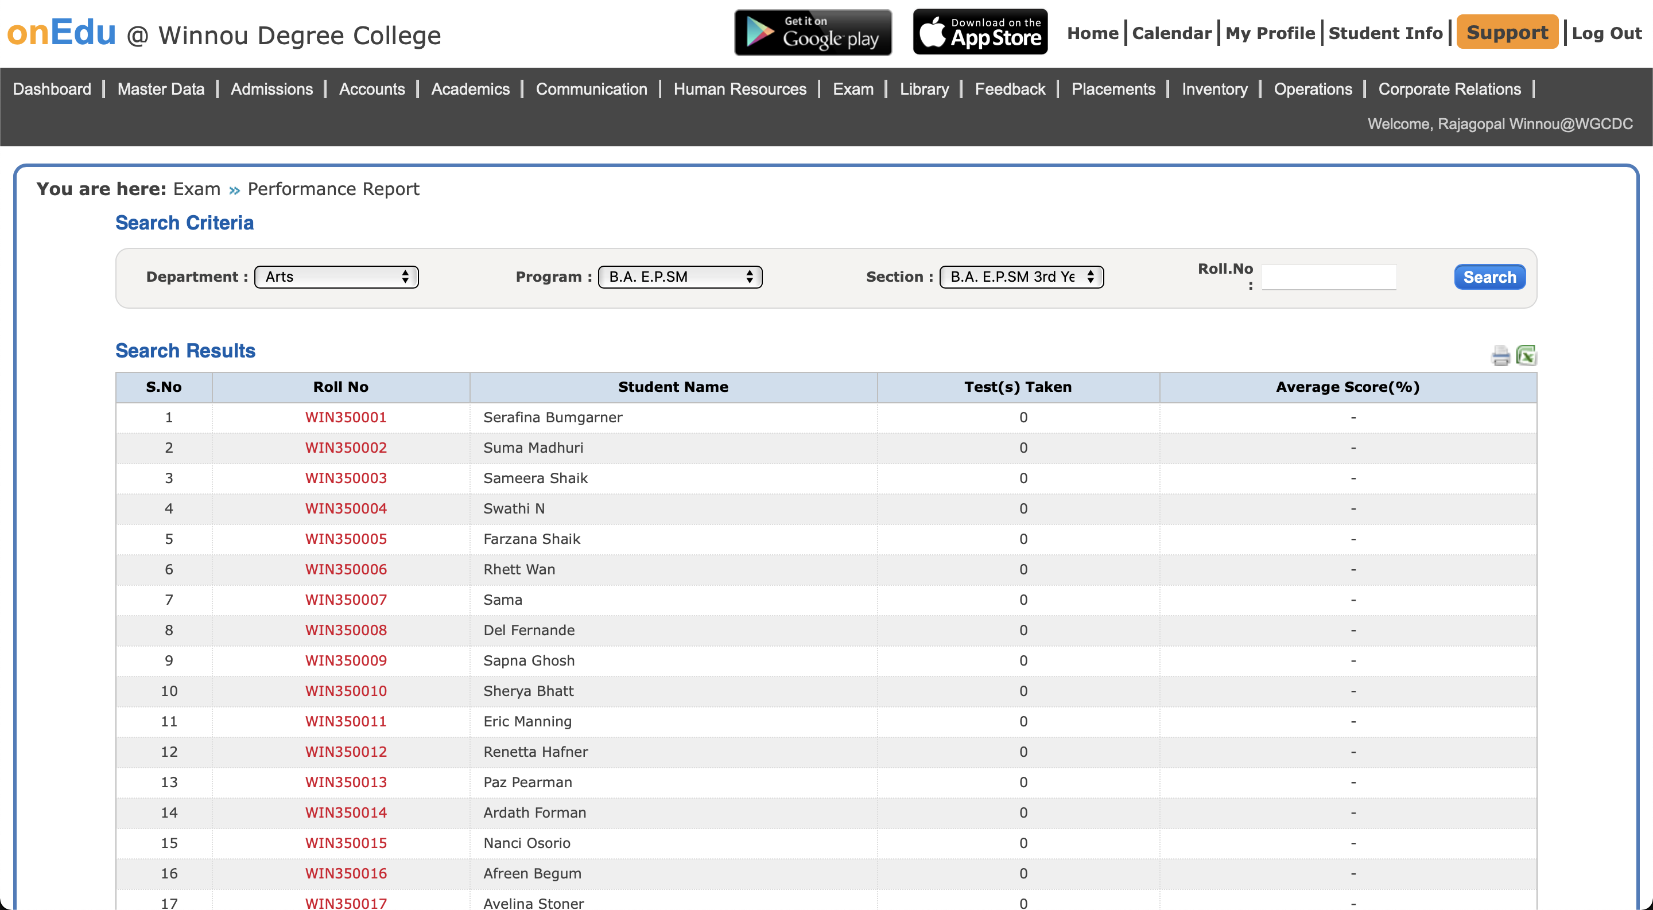The image size is (1653, 910).
Task: Go to the Library menu
Action: pos(923,89)
